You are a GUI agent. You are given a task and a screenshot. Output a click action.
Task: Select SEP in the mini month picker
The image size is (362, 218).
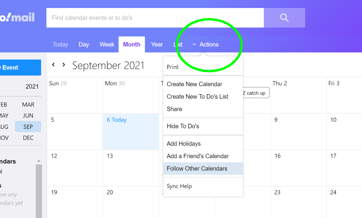28,127
